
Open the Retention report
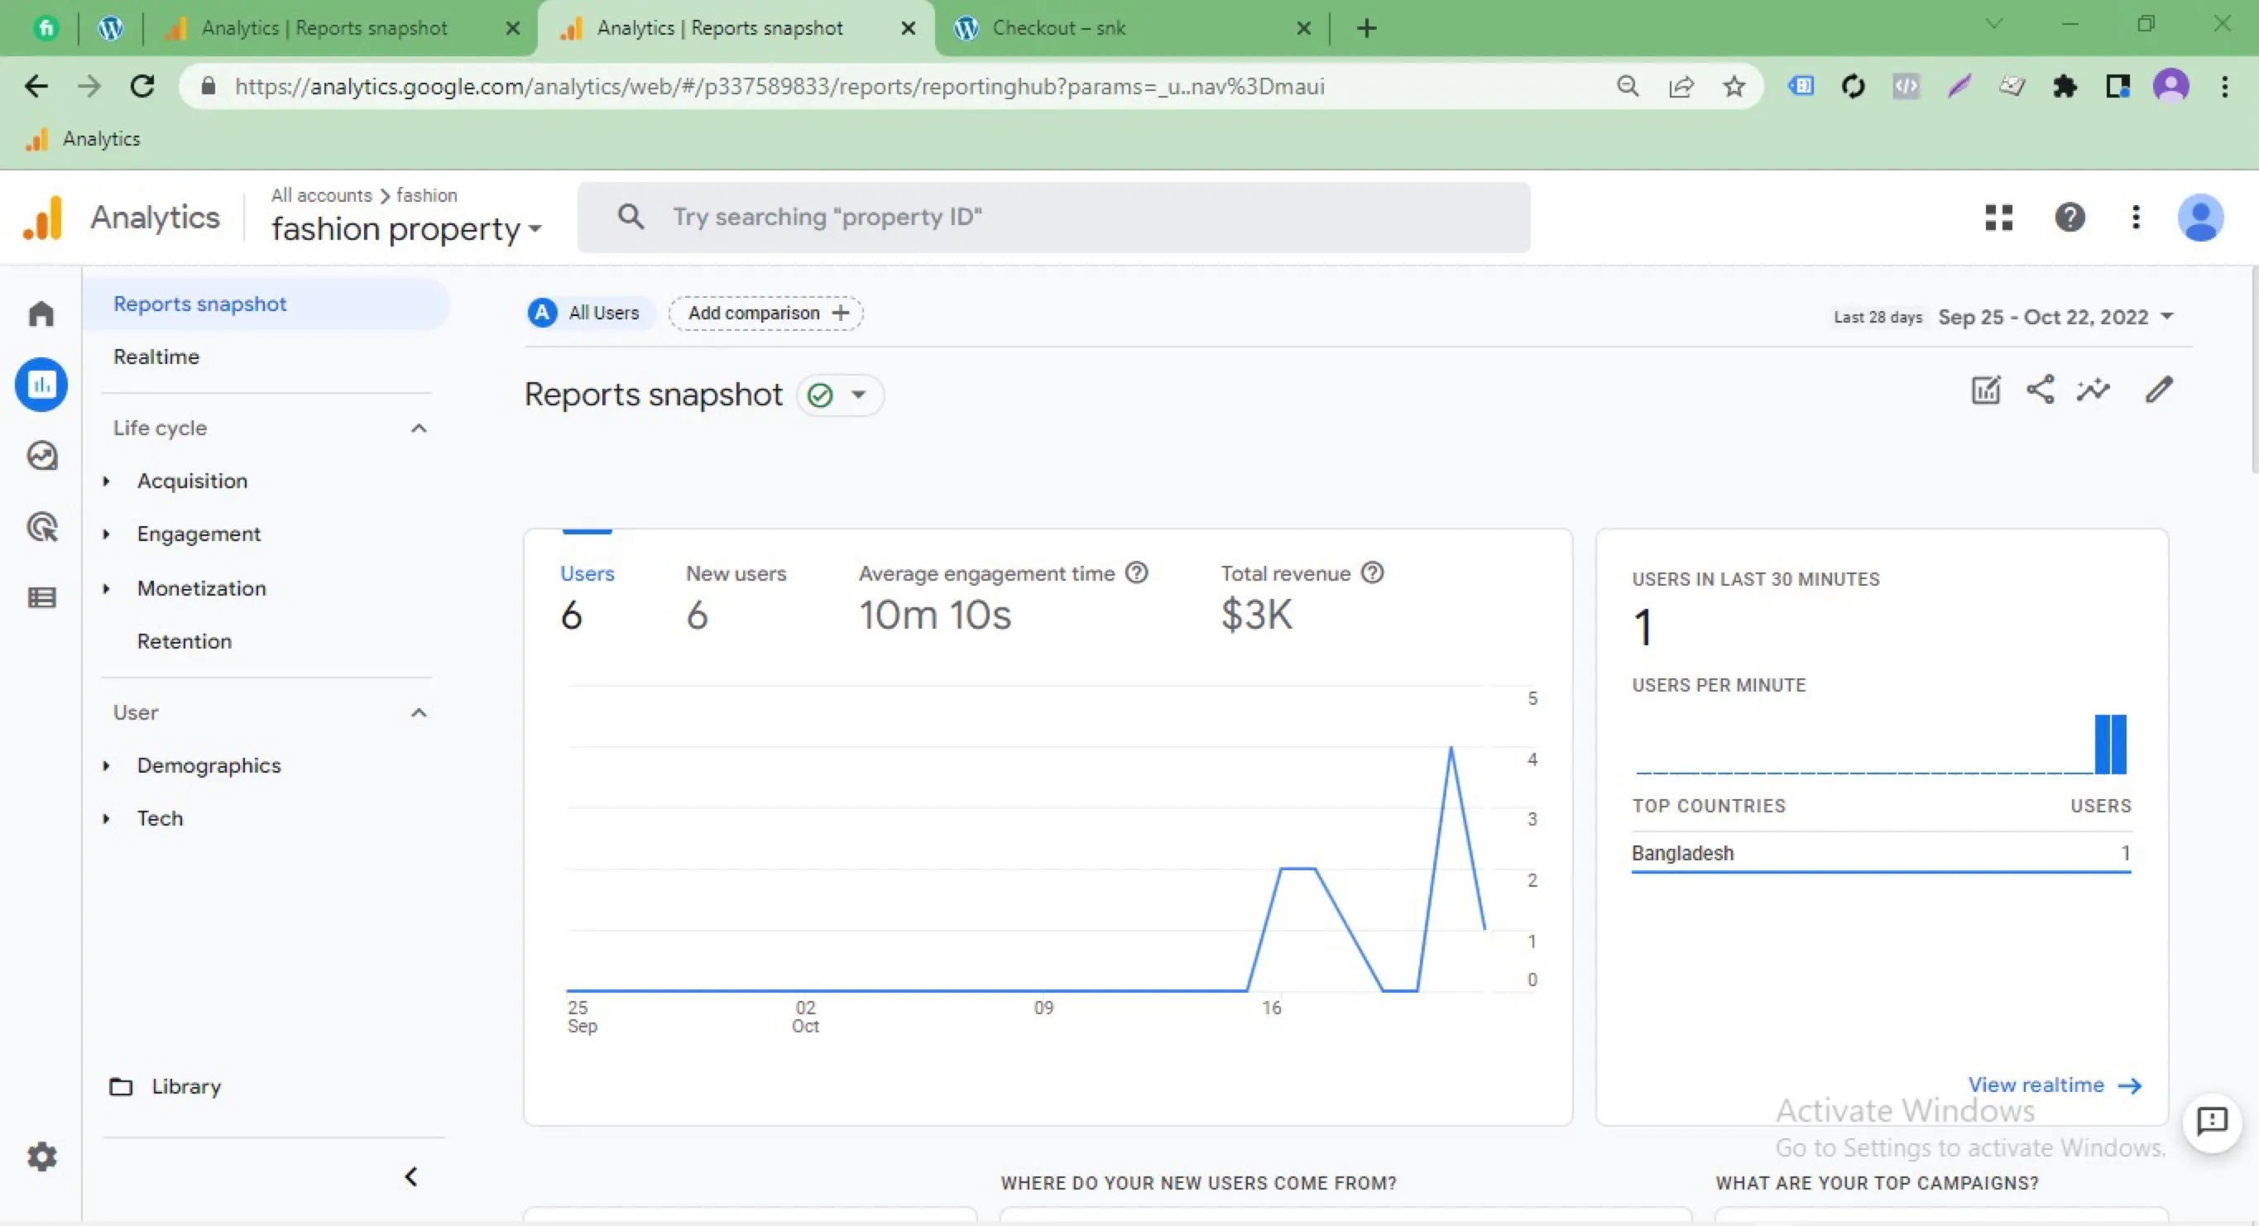[185, 641]
